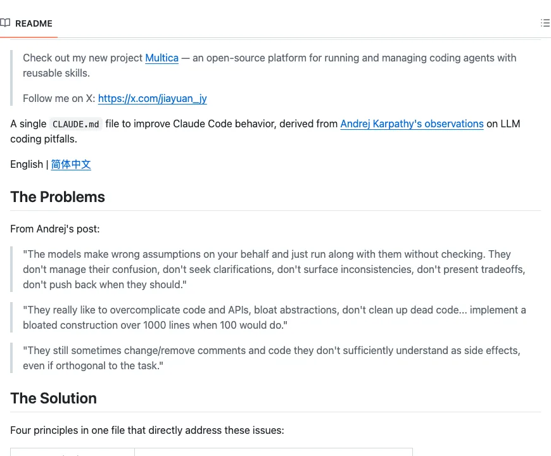This screenshot has height=456, width=551.
Task: Click "The Problems" heading
Action: click(x=58, y=197)
